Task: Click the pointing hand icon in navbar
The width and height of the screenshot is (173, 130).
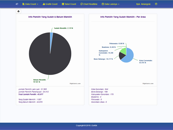Action: pyautogui.click(x=17, y=4)
